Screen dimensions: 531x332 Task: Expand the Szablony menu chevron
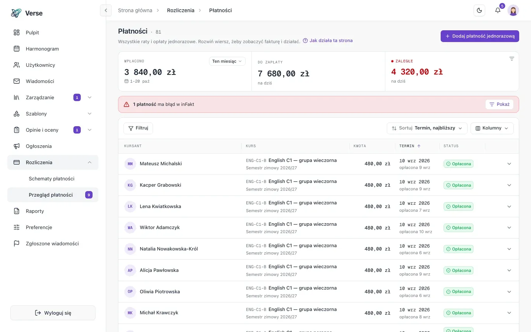[x=90, y=114]
